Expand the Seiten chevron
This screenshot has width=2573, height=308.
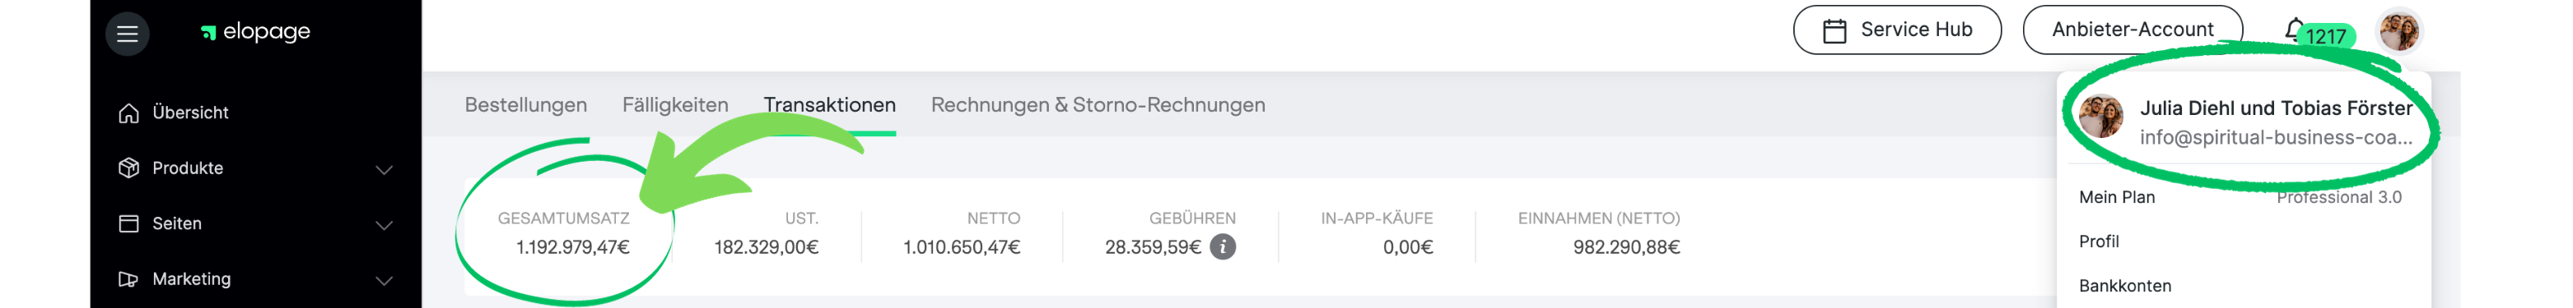coord(384,225)
